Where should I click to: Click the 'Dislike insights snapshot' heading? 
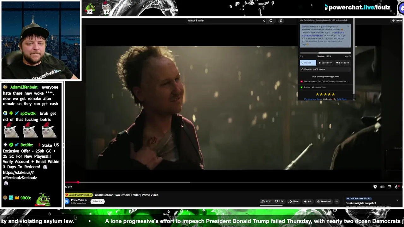point(361,203)
